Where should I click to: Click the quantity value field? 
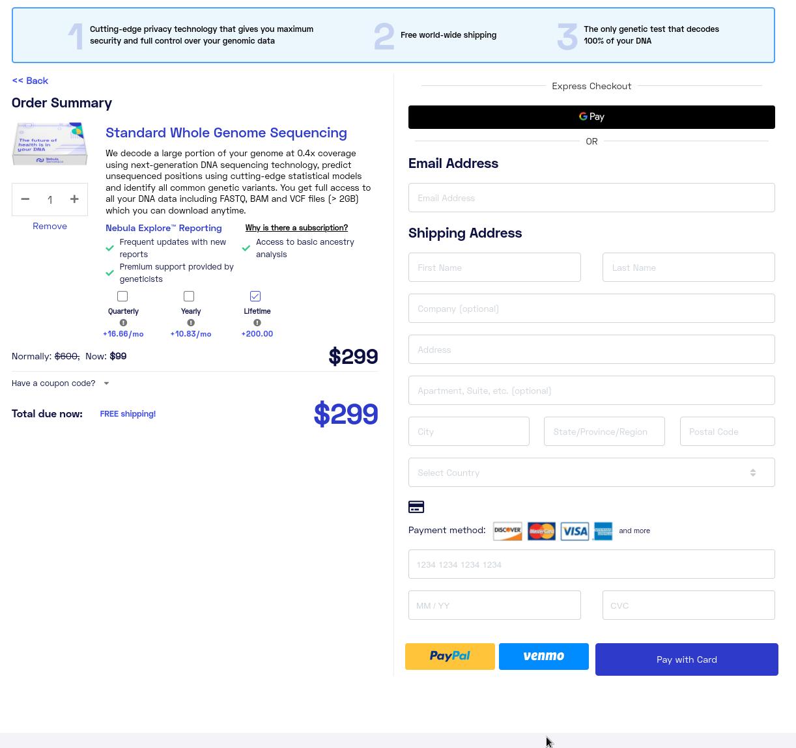(x=50, y=200)
